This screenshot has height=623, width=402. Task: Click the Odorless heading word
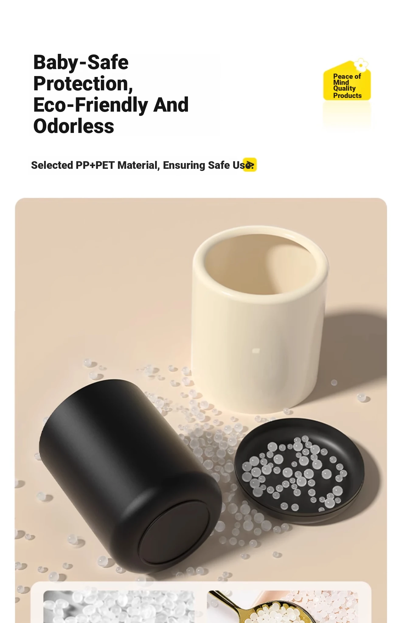pyautogui.click(x=74, y=126)
